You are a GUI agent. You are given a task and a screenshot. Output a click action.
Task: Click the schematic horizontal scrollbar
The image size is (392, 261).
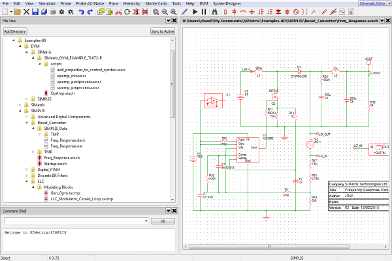pyautogui.click(x=269, y=247)
